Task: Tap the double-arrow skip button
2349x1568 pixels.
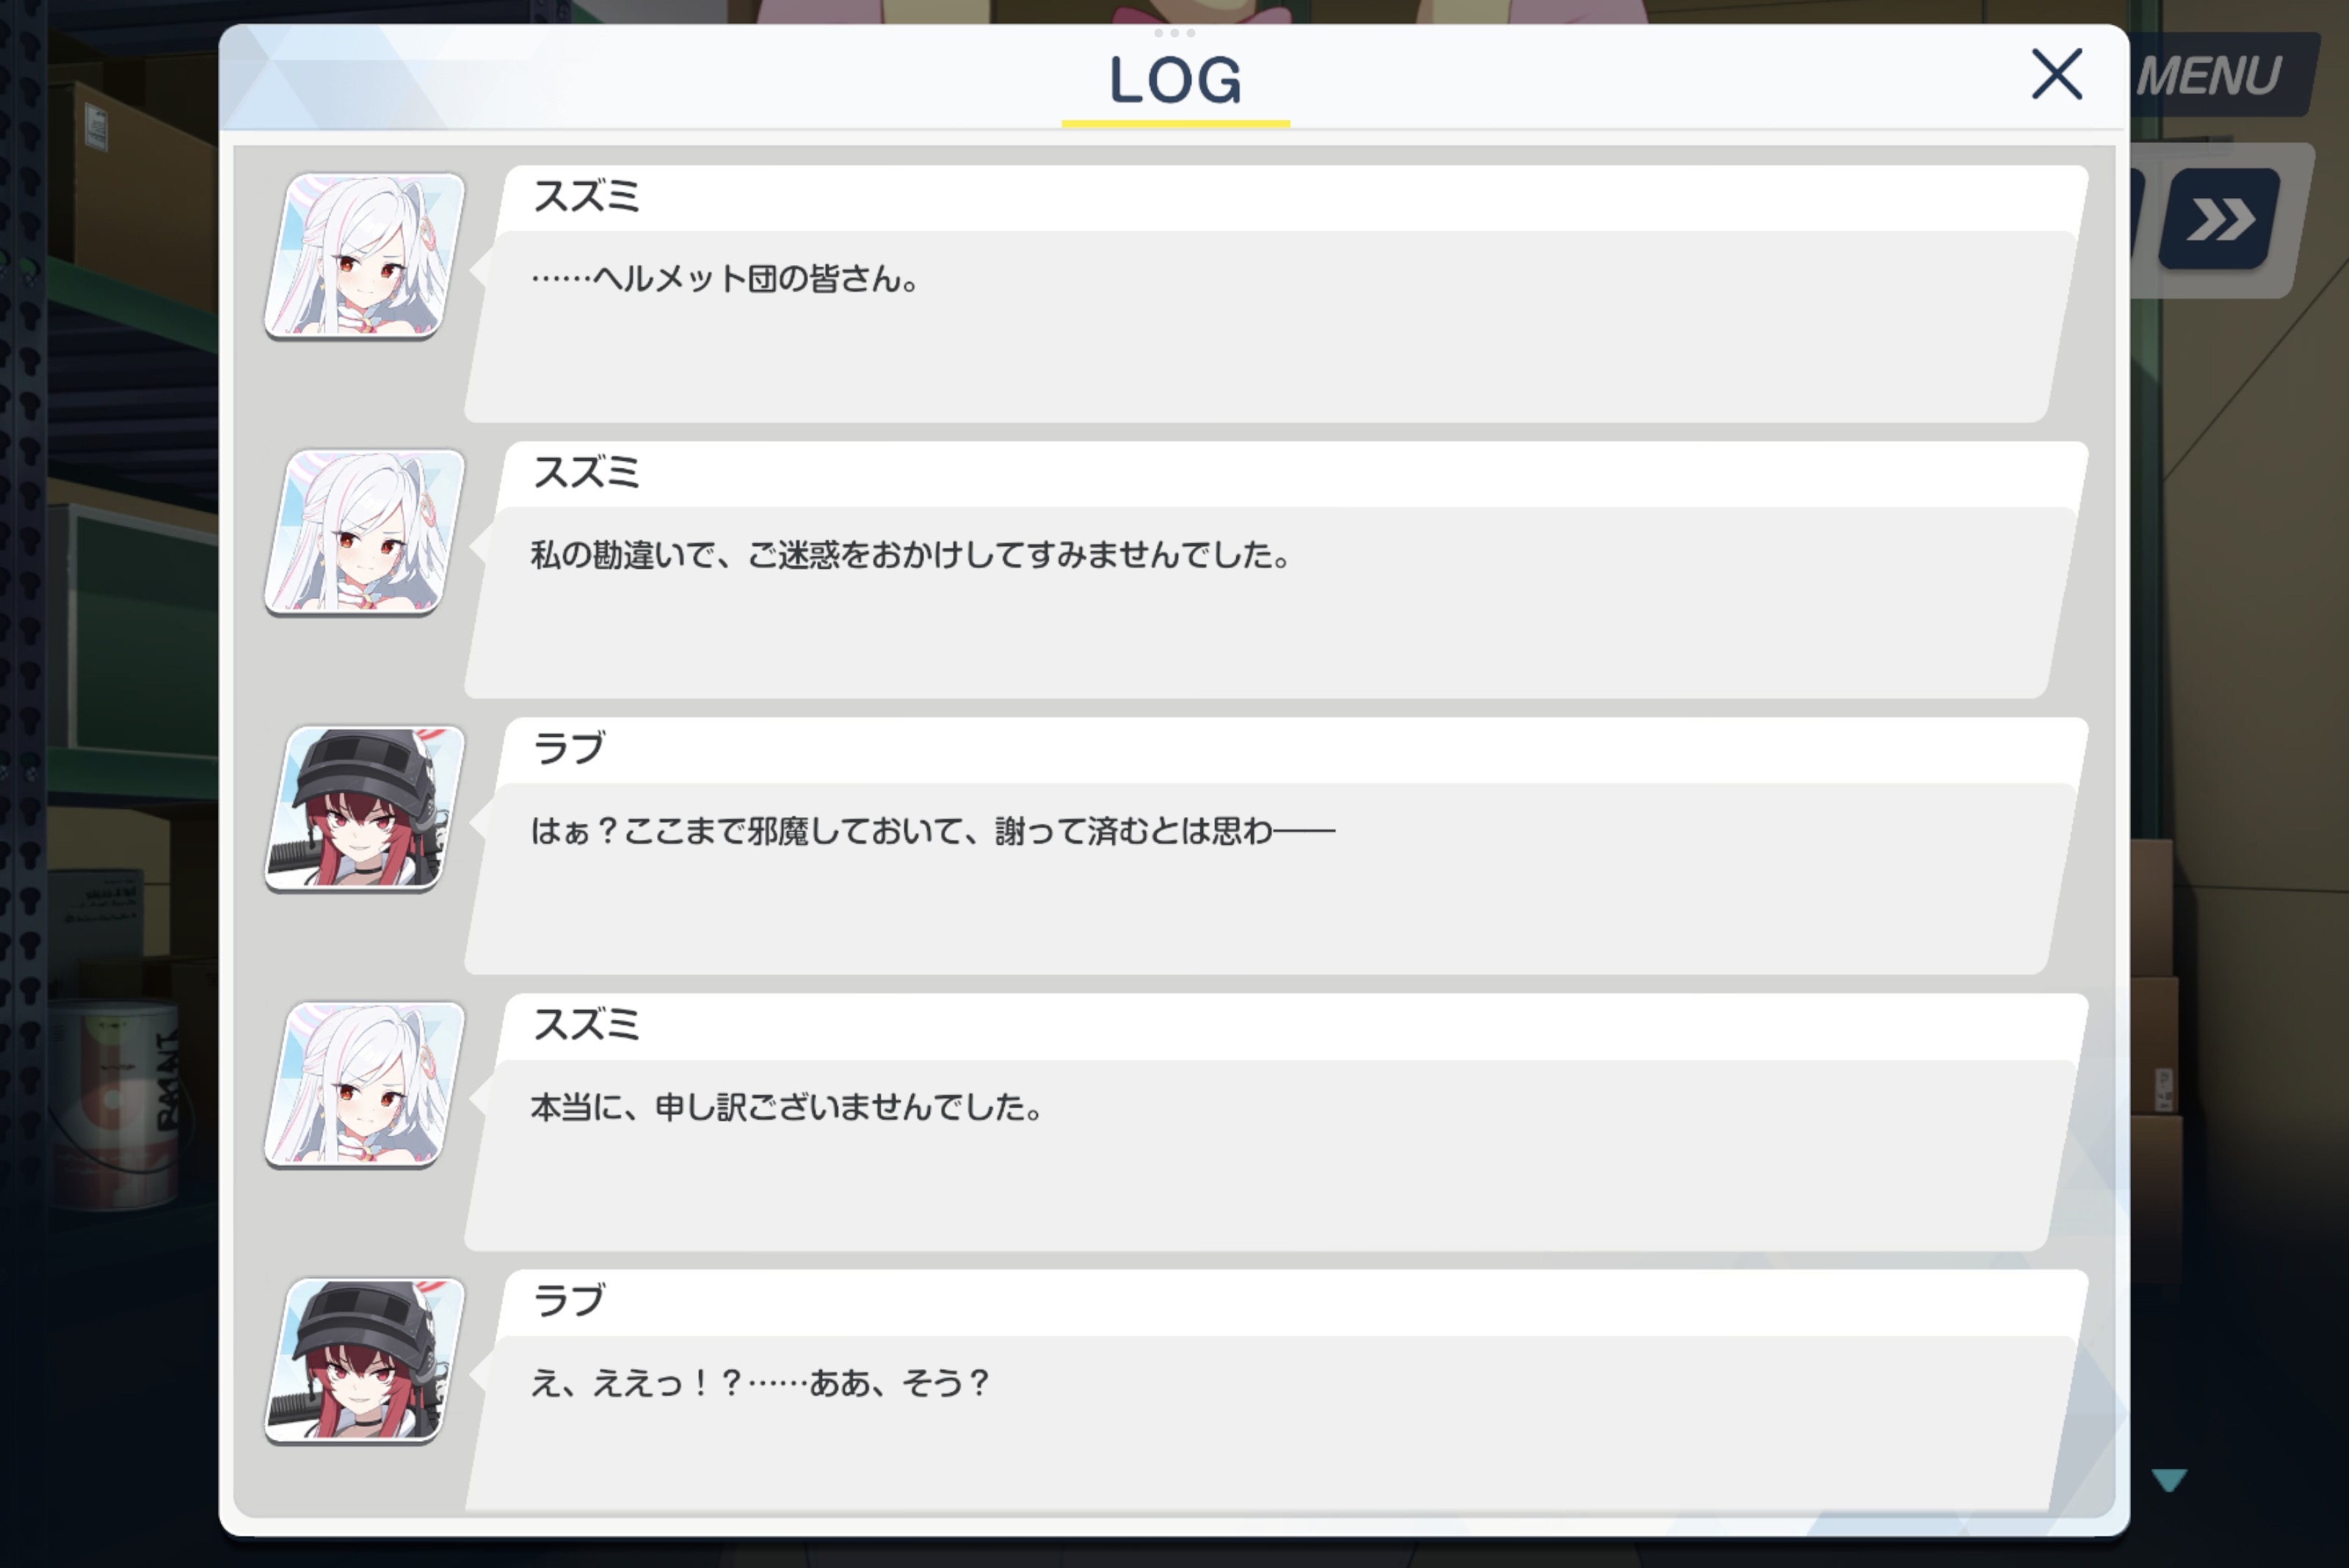Action: click(x=2219, y=219)
